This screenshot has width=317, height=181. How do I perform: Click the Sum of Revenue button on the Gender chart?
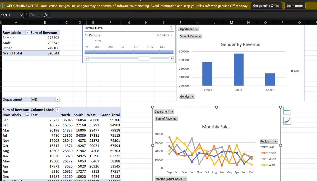click(x=190, y=36)
